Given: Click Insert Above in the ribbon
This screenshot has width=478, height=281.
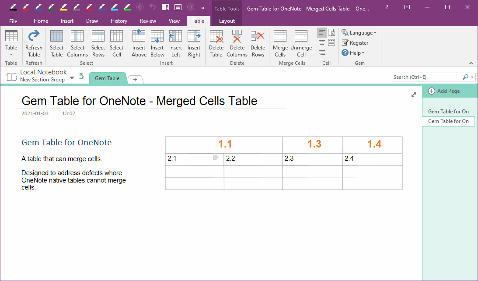Looking at the screenshot, I should [139, 43].
